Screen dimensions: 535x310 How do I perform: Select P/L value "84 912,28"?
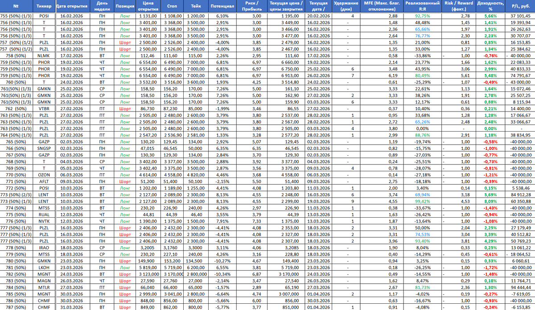(x=521, y=195)
